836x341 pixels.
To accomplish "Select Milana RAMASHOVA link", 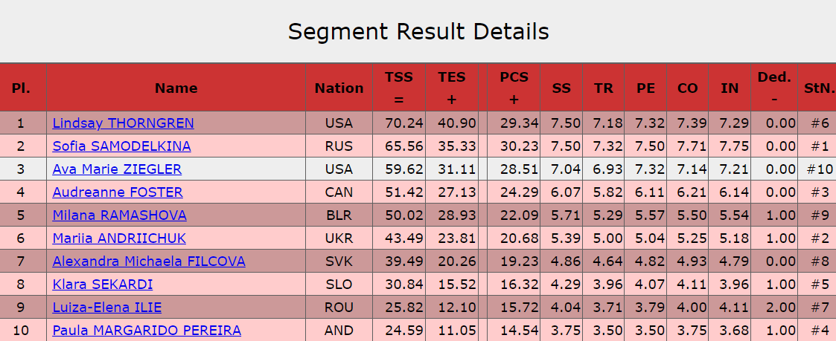I will 119,215.
